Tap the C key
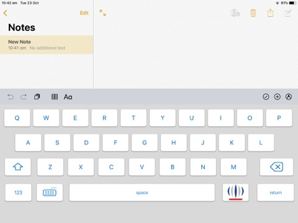298x223 pixels. [x=111, y=167]
